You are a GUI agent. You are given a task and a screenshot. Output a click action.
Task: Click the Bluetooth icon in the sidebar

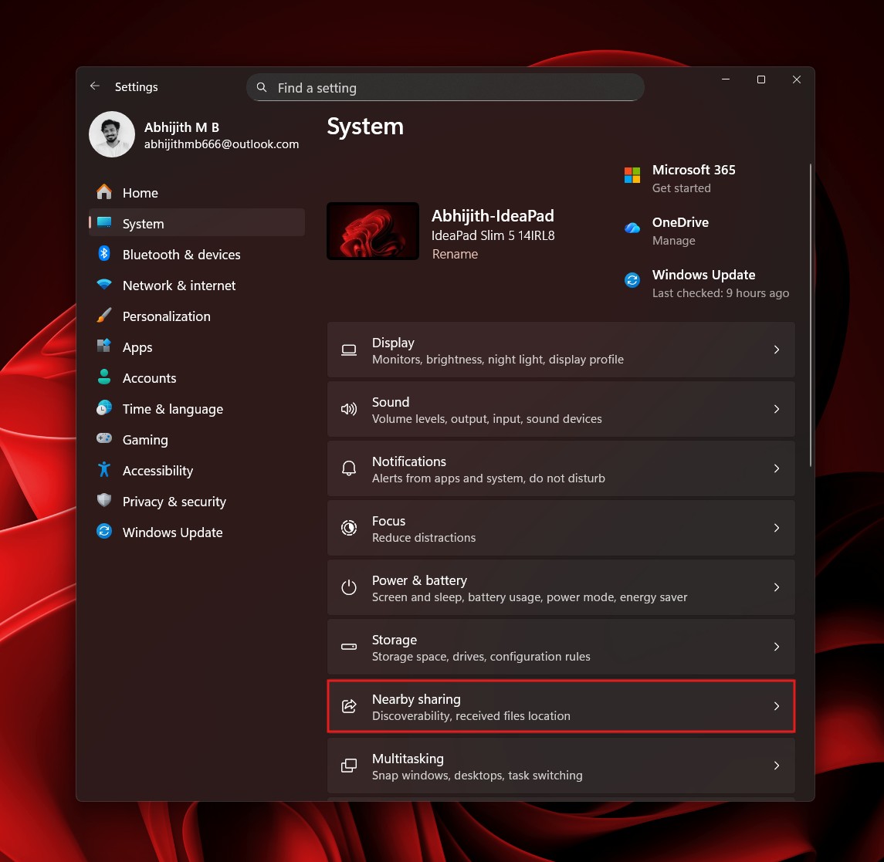tap(104, 254)
